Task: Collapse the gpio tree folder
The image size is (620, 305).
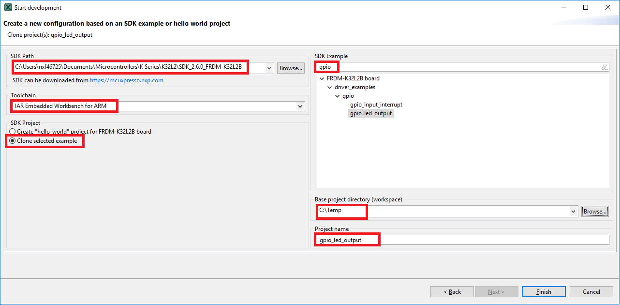Action: [338, 96]
